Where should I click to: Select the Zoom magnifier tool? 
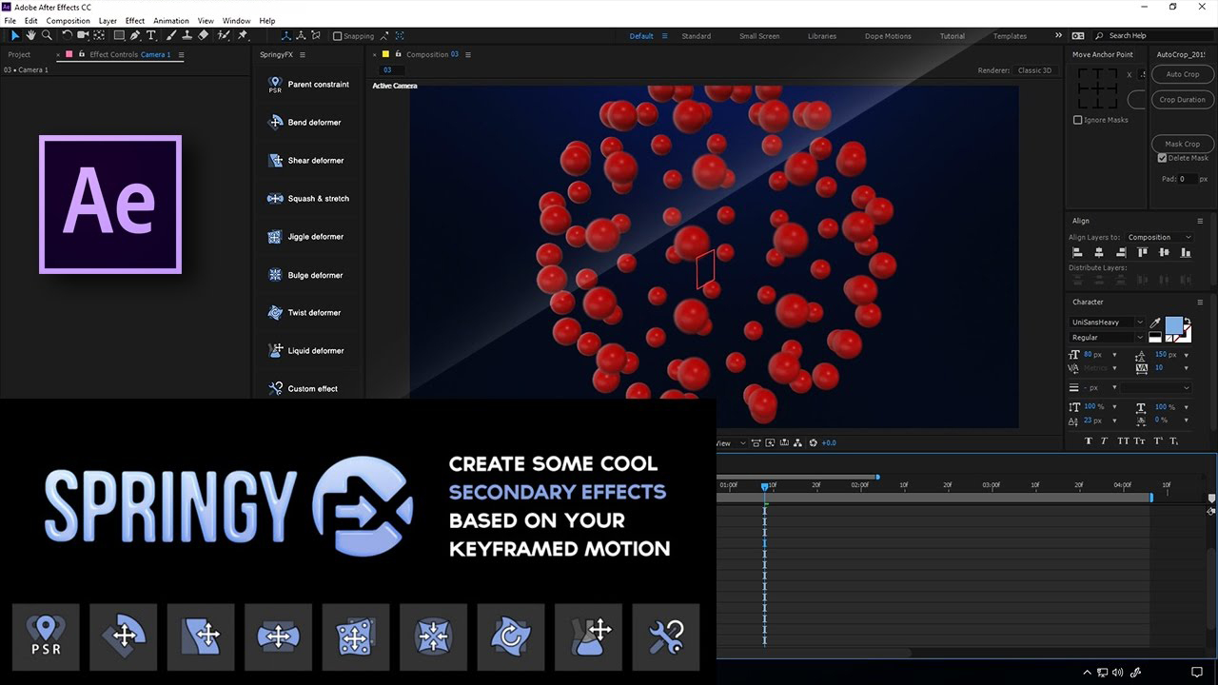[47, 35]
